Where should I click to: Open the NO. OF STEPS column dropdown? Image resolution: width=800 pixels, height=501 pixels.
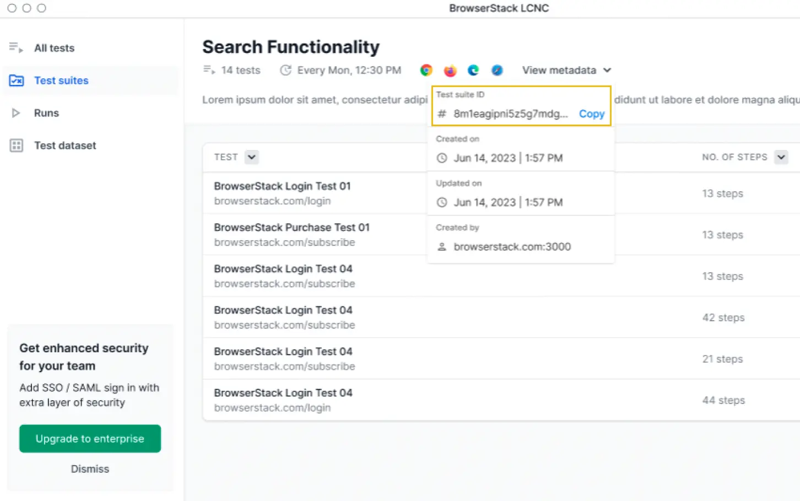(x=781, y=157)
